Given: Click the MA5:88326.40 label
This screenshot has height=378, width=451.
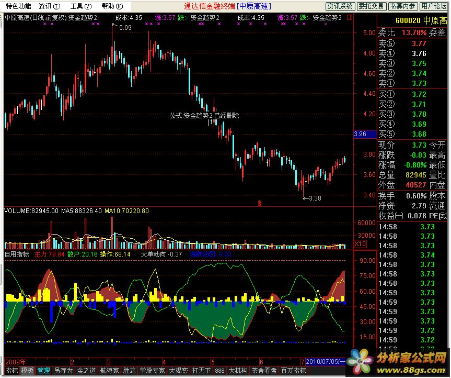Looking at the screenshot, I should point(82,211).
